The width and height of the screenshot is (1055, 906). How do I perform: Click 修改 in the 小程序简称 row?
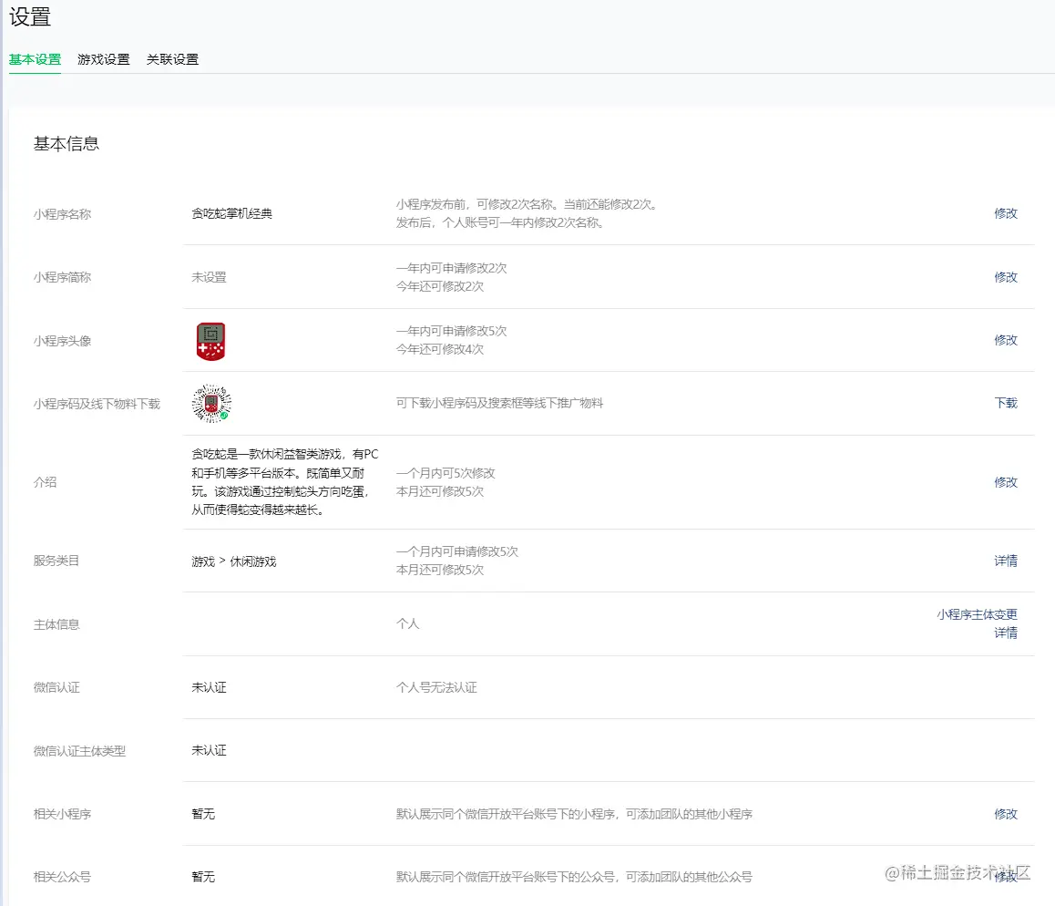[x=1006, y=277]
